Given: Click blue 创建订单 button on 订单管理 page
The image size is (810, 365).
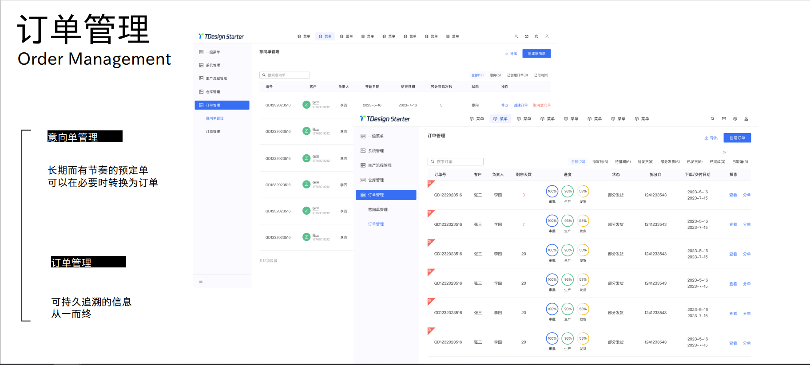Looking at the screenshot, I should pyautogui.click(x=737, y=138).
